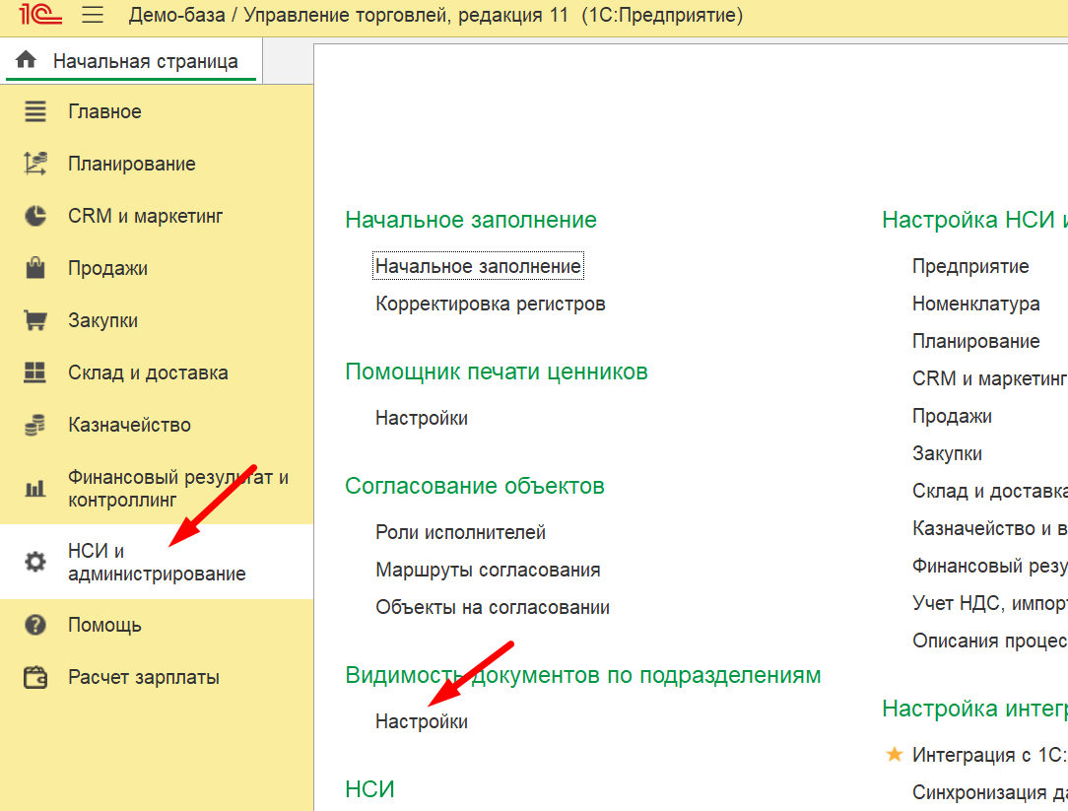Click the Начальное заполнение green heading
The image size is (1068, 811).
coord(471,220)
